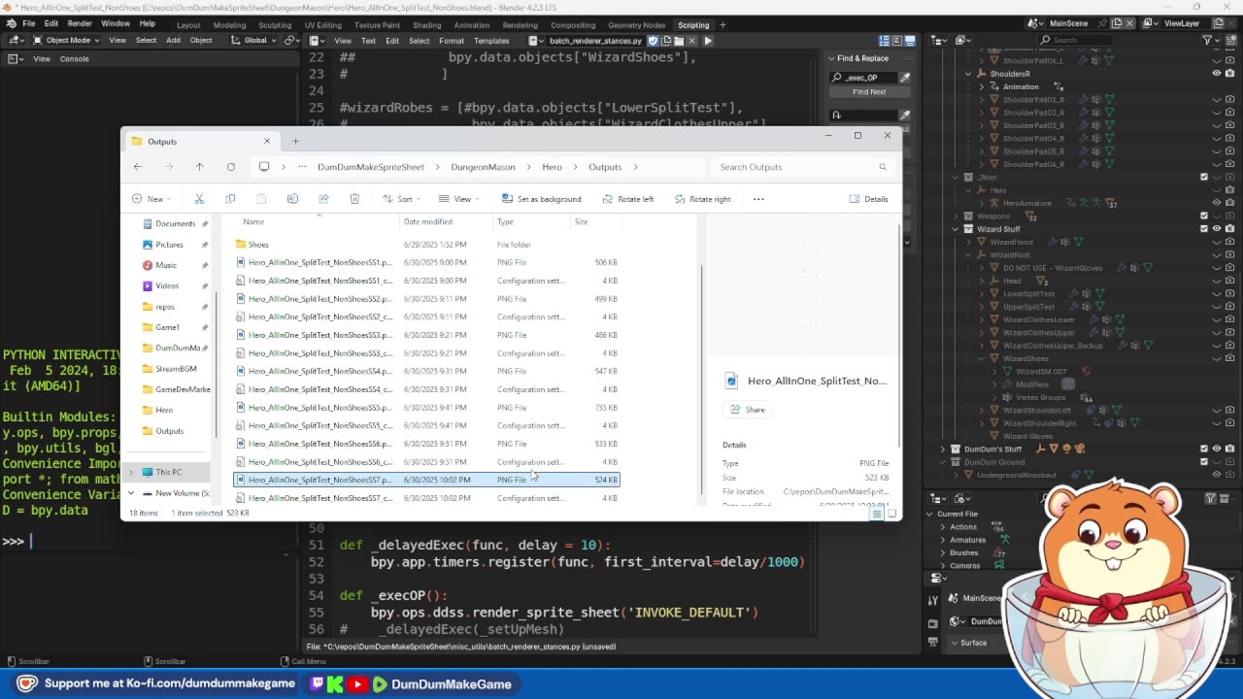Click the YouTube icon in bottom banner
The width and height of the screenshot is (1243, 699).
tap(357, 683)
